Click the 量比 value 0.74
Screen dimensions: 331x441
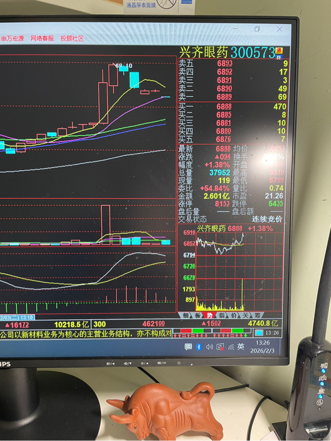(276, 188)
